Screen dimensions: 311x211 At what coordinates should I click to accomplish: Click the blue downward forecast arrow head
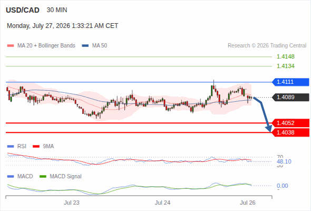269,129
